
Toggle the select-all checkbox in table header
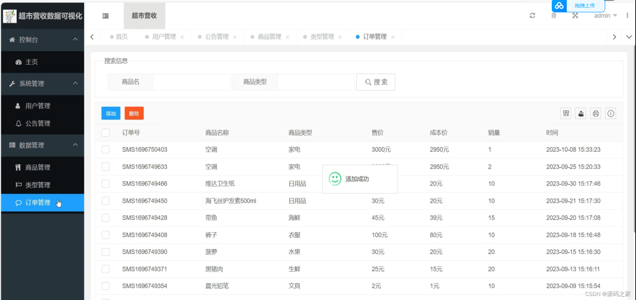[x=106, y=133]
